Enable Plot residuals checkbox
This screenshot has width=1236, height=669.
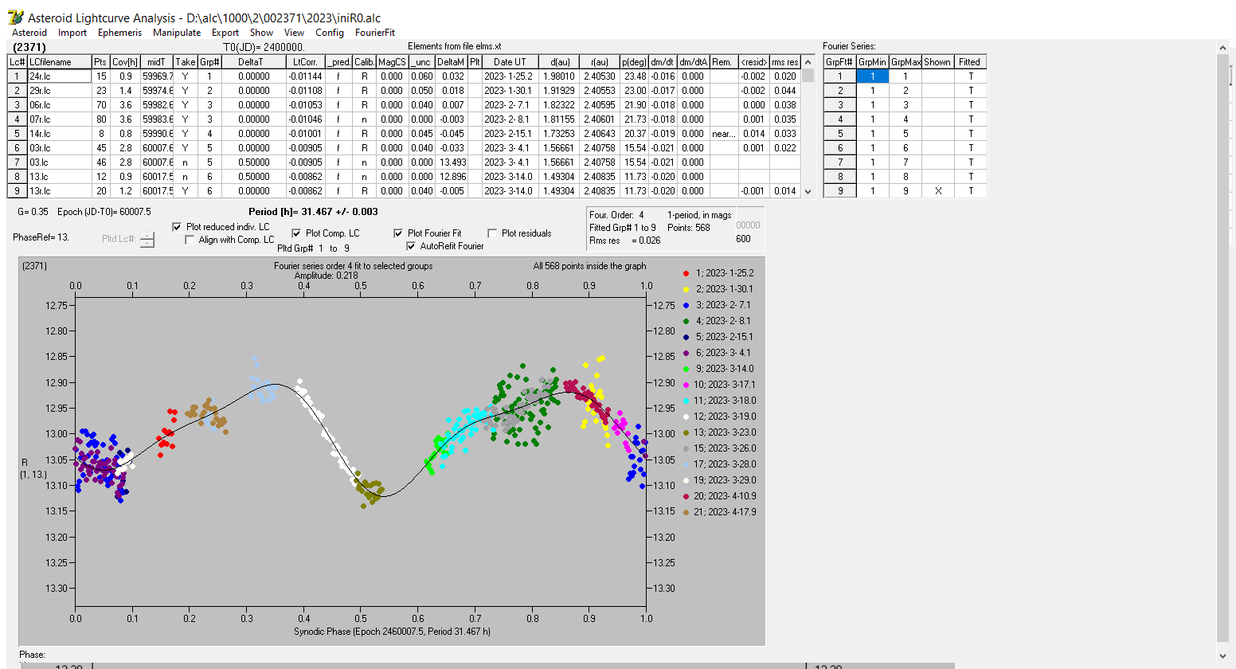coord(492,233)
